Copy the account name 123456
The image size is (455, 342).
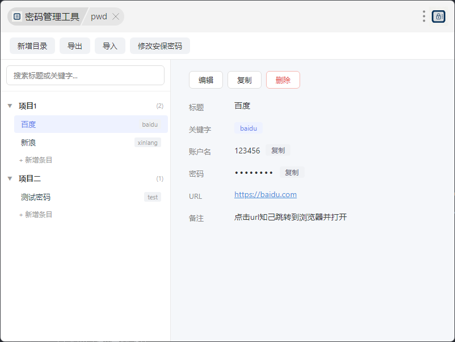point(278,151)
